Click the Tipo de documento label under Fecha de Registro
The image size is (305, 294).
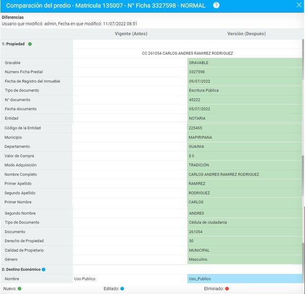22,91
